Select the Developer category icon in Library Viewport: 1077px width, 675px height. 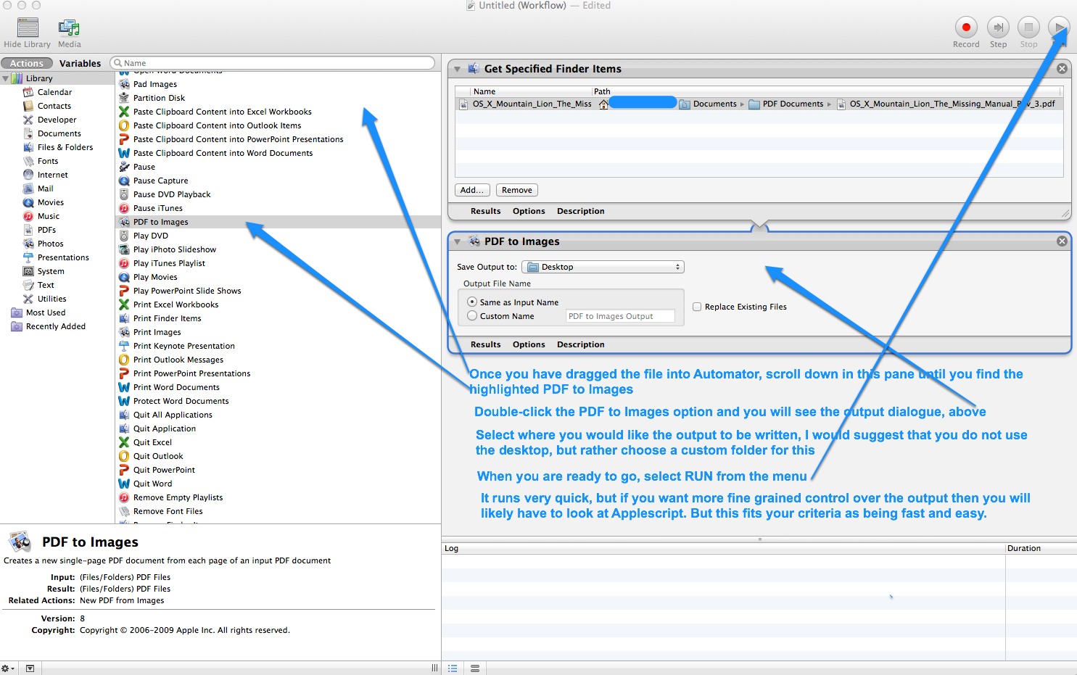(28, 120)
